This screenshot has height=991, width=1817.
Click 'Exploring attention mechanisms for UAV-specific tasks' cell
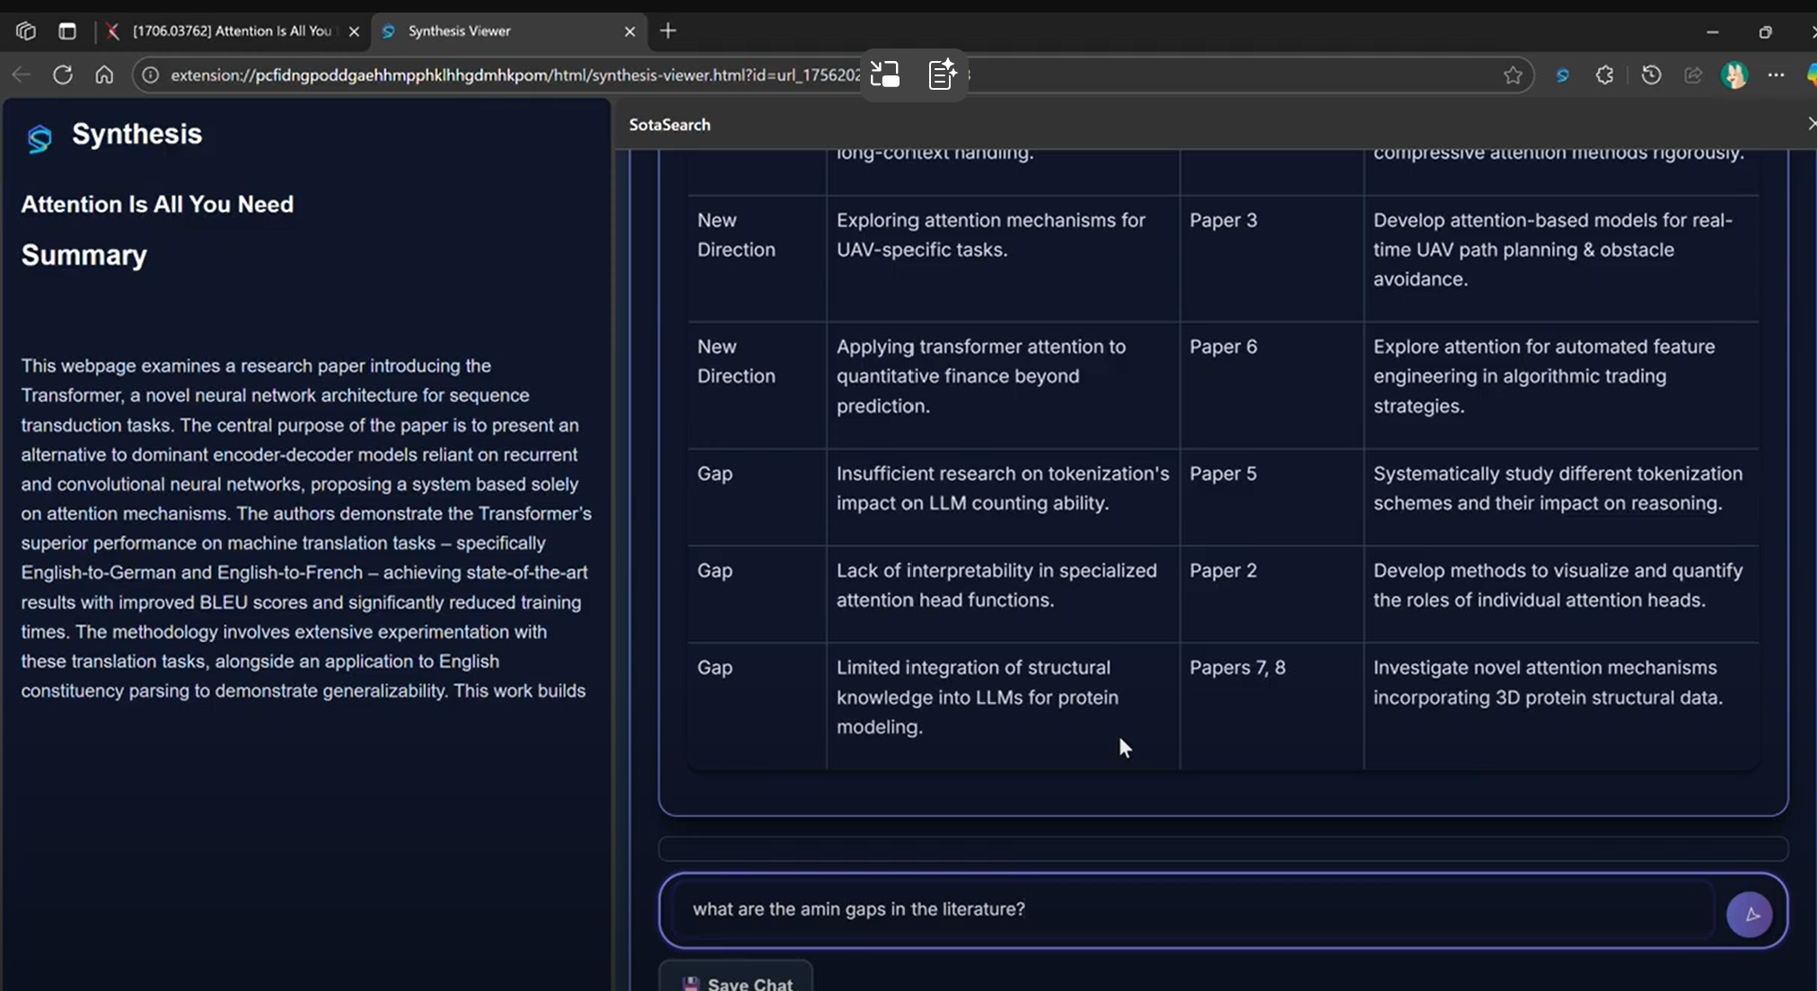click(x=1003, y=259)
